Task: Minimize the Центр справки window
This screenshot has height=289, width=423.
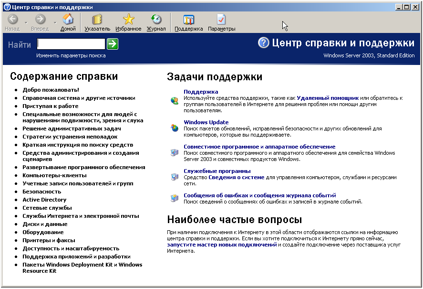Action: [399, 7]
